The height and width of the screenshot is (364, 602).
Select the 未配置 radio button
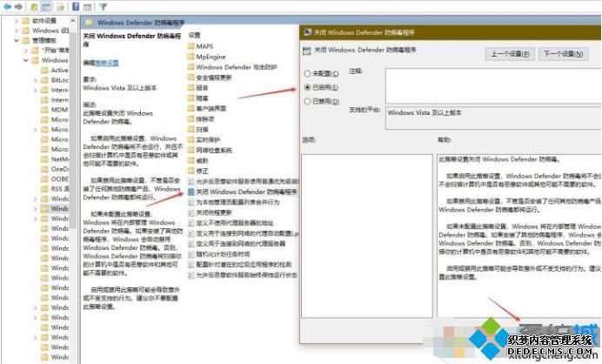tap(307, 73)
